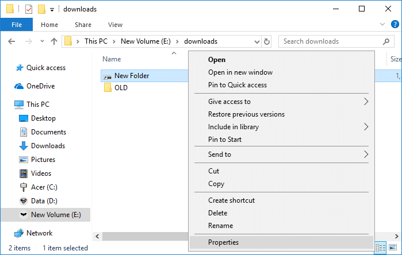Click the refresh icon in address bar
The width and height of the screenshot is (402, 255).
(x=267, y=41)
